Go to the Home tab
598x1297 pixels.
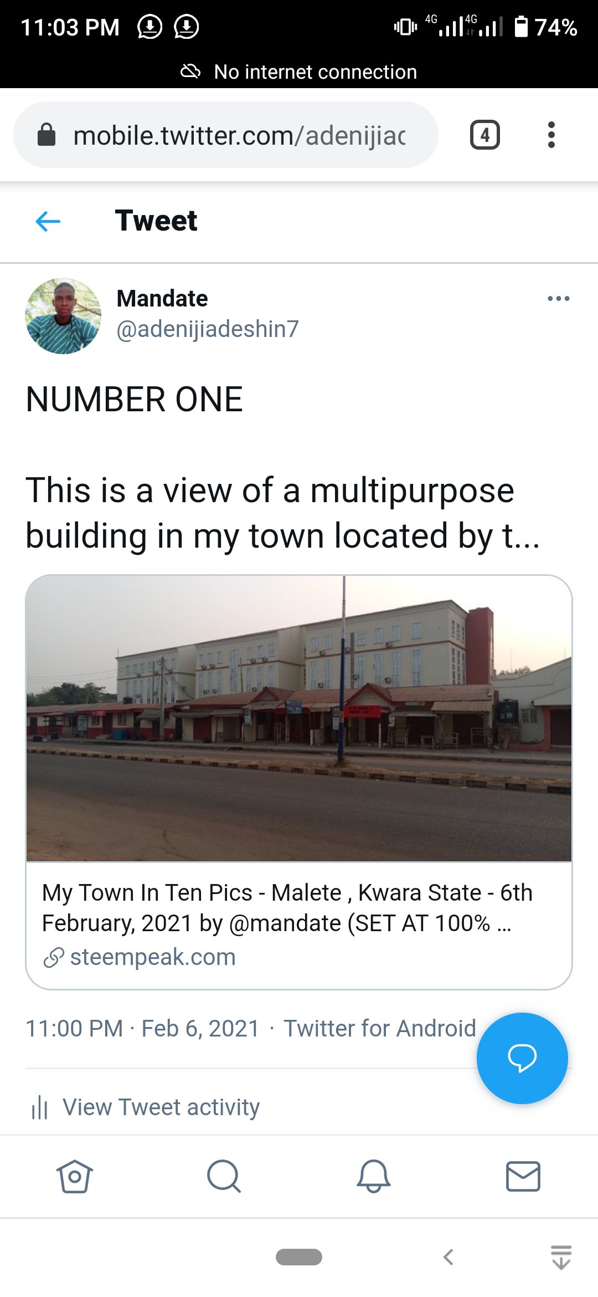tap(75, 1176)
